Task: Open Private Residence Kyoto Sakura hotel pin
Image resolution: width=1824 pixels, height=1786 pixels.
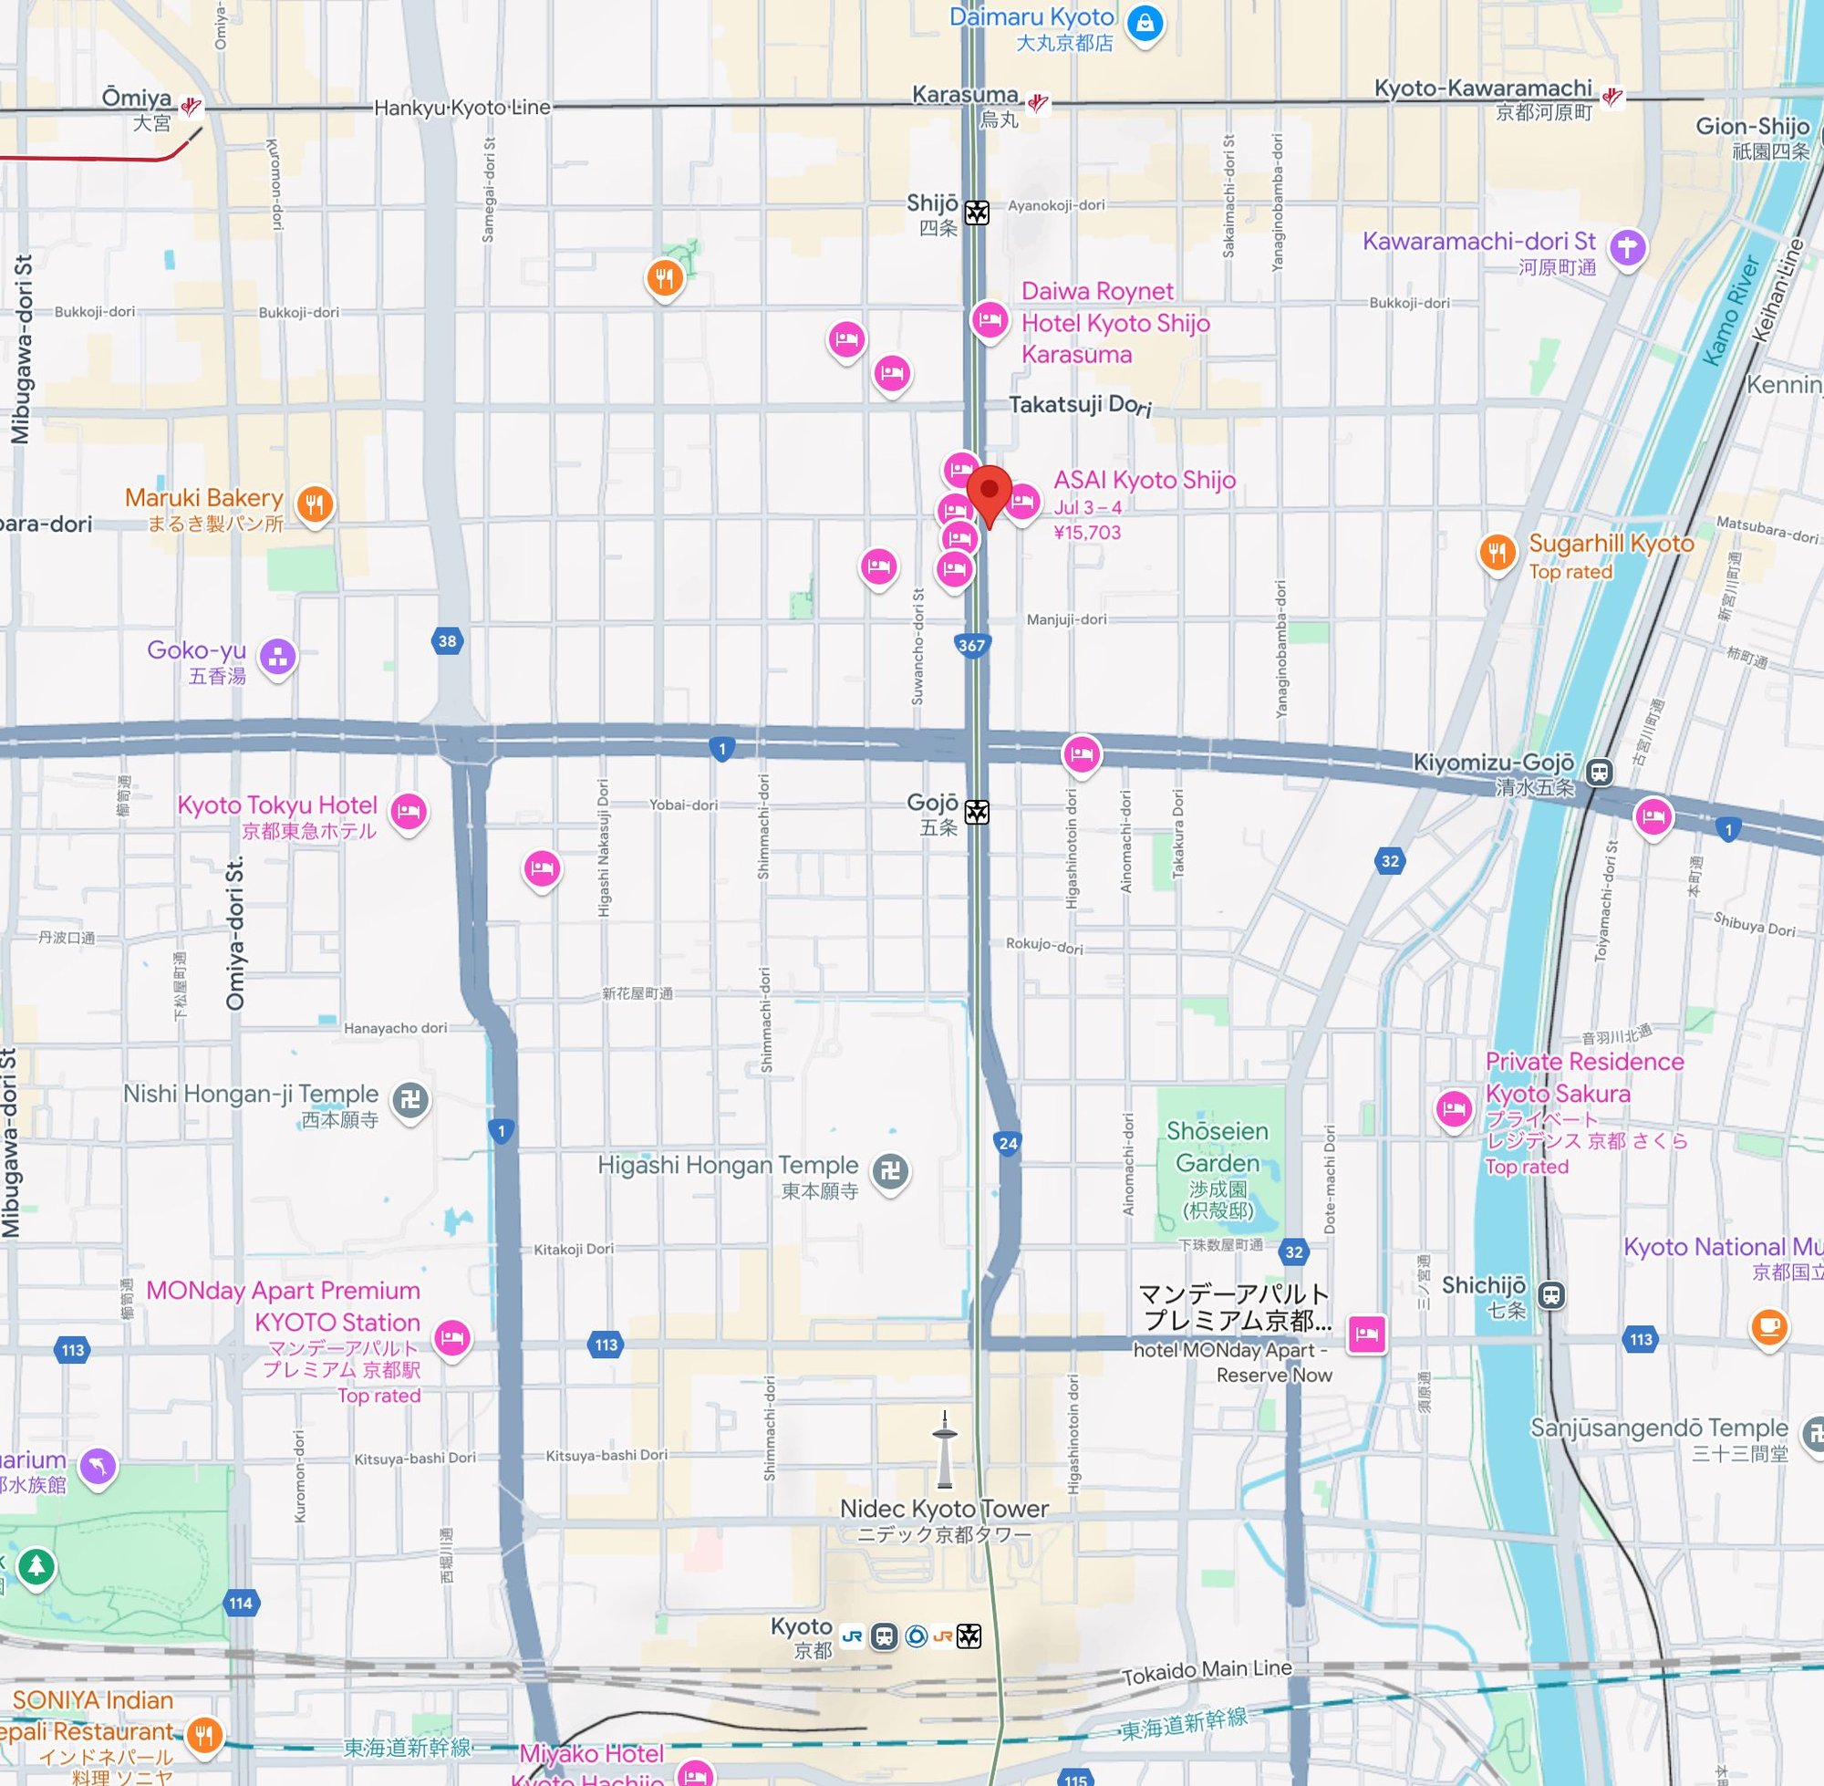Action: tap(1454, 1109)
